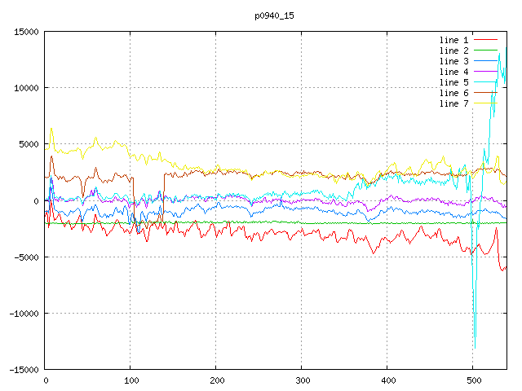Click the yellow line 7 legend sample
Screen dimensions: 522x391
tap(486, 103)
